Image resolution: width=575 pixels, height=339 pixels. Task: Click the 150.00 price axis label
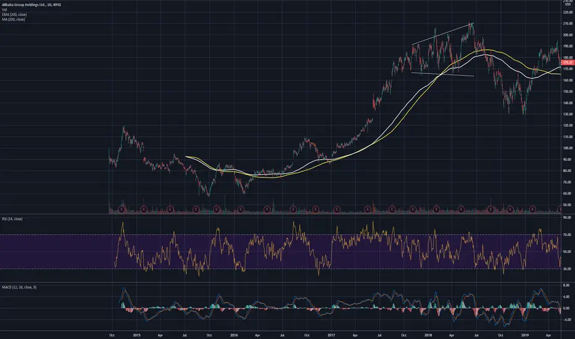(568, 92)
